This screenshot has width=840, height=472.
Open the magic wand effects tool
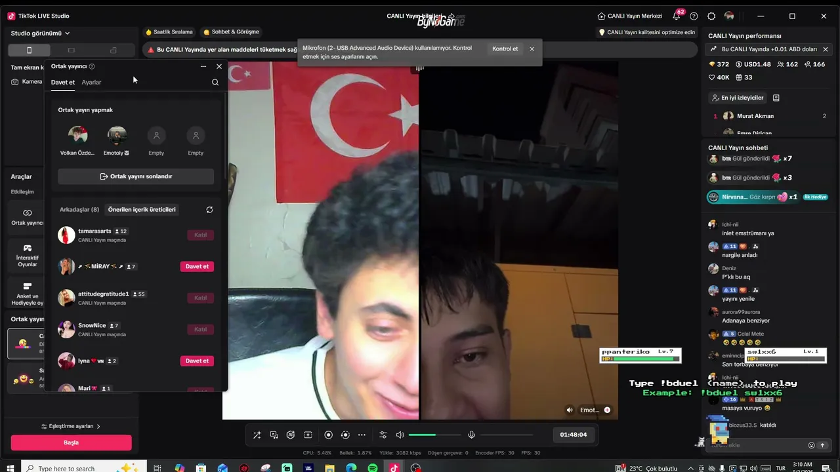pos(257,435)
